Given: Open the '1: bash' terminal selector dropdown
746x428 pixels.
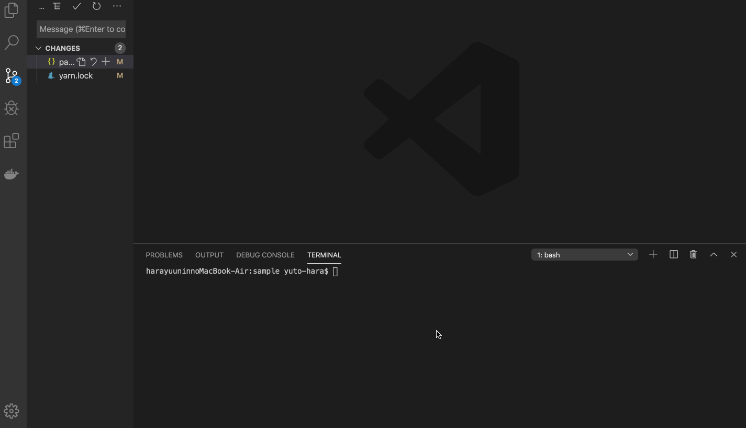Looking at the screenshot, I should pos(585,255).
